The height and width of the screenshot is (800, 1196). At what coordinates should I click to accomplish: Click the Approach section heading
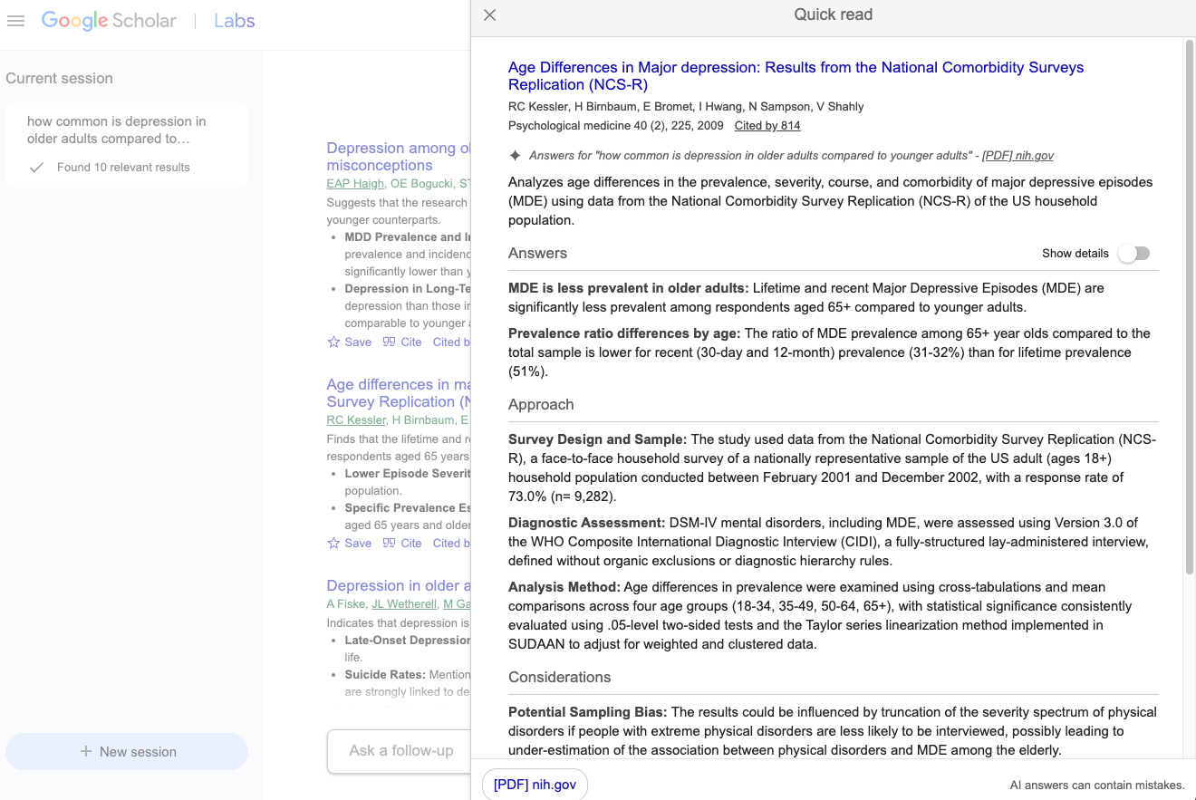[541, 405]
